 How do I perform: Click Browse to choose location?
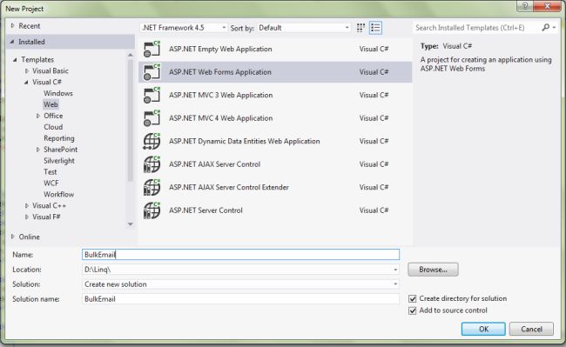[x=433, y=270]
